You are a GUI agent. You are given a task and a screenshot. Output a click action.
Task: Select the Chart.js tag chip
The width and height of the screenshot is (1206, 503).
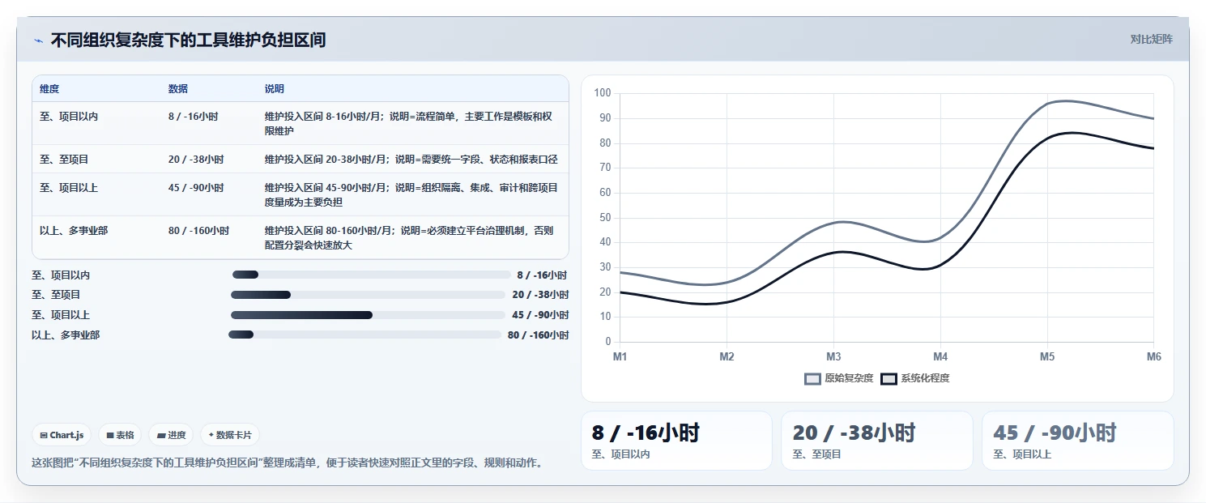[x=62, y=435]
